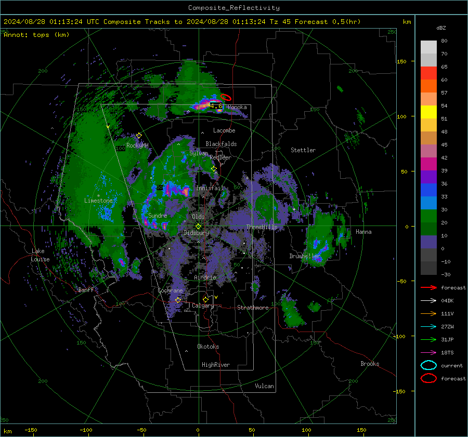Click the red forecast ellipse near Ponoka

click(x=226, y=97)
